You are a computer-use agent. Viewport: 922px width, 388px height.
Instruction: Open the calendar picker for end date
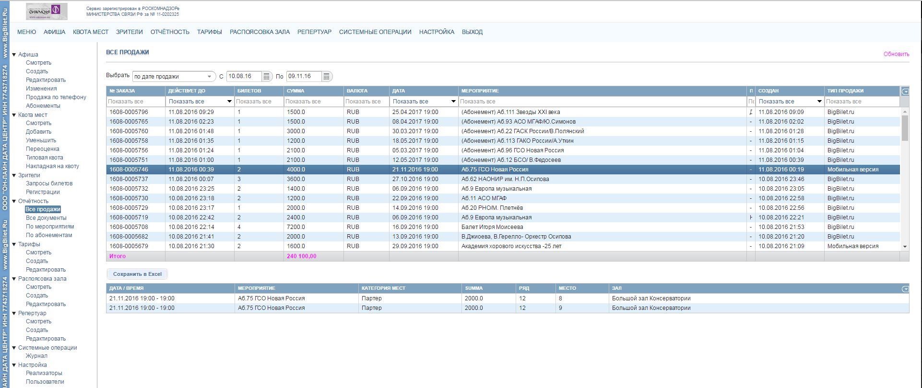[326, 77]
